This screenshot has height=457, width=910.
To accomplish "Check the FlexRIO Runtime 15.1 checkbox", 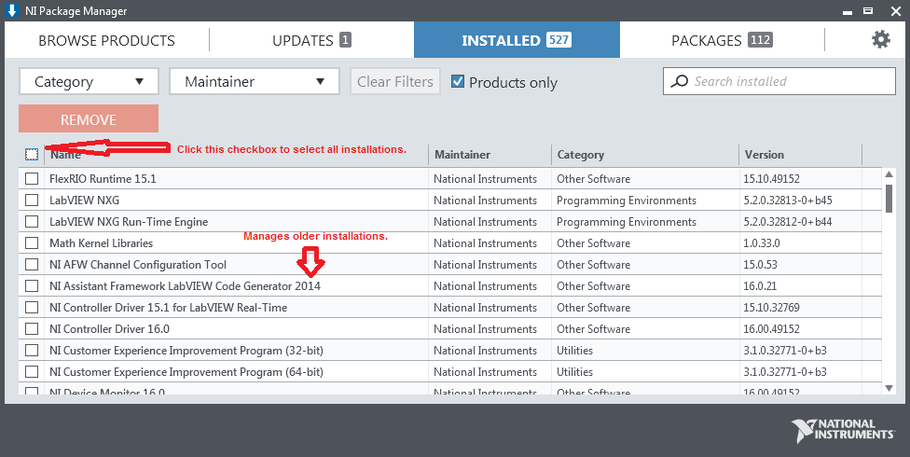I will tap(32, 179).
